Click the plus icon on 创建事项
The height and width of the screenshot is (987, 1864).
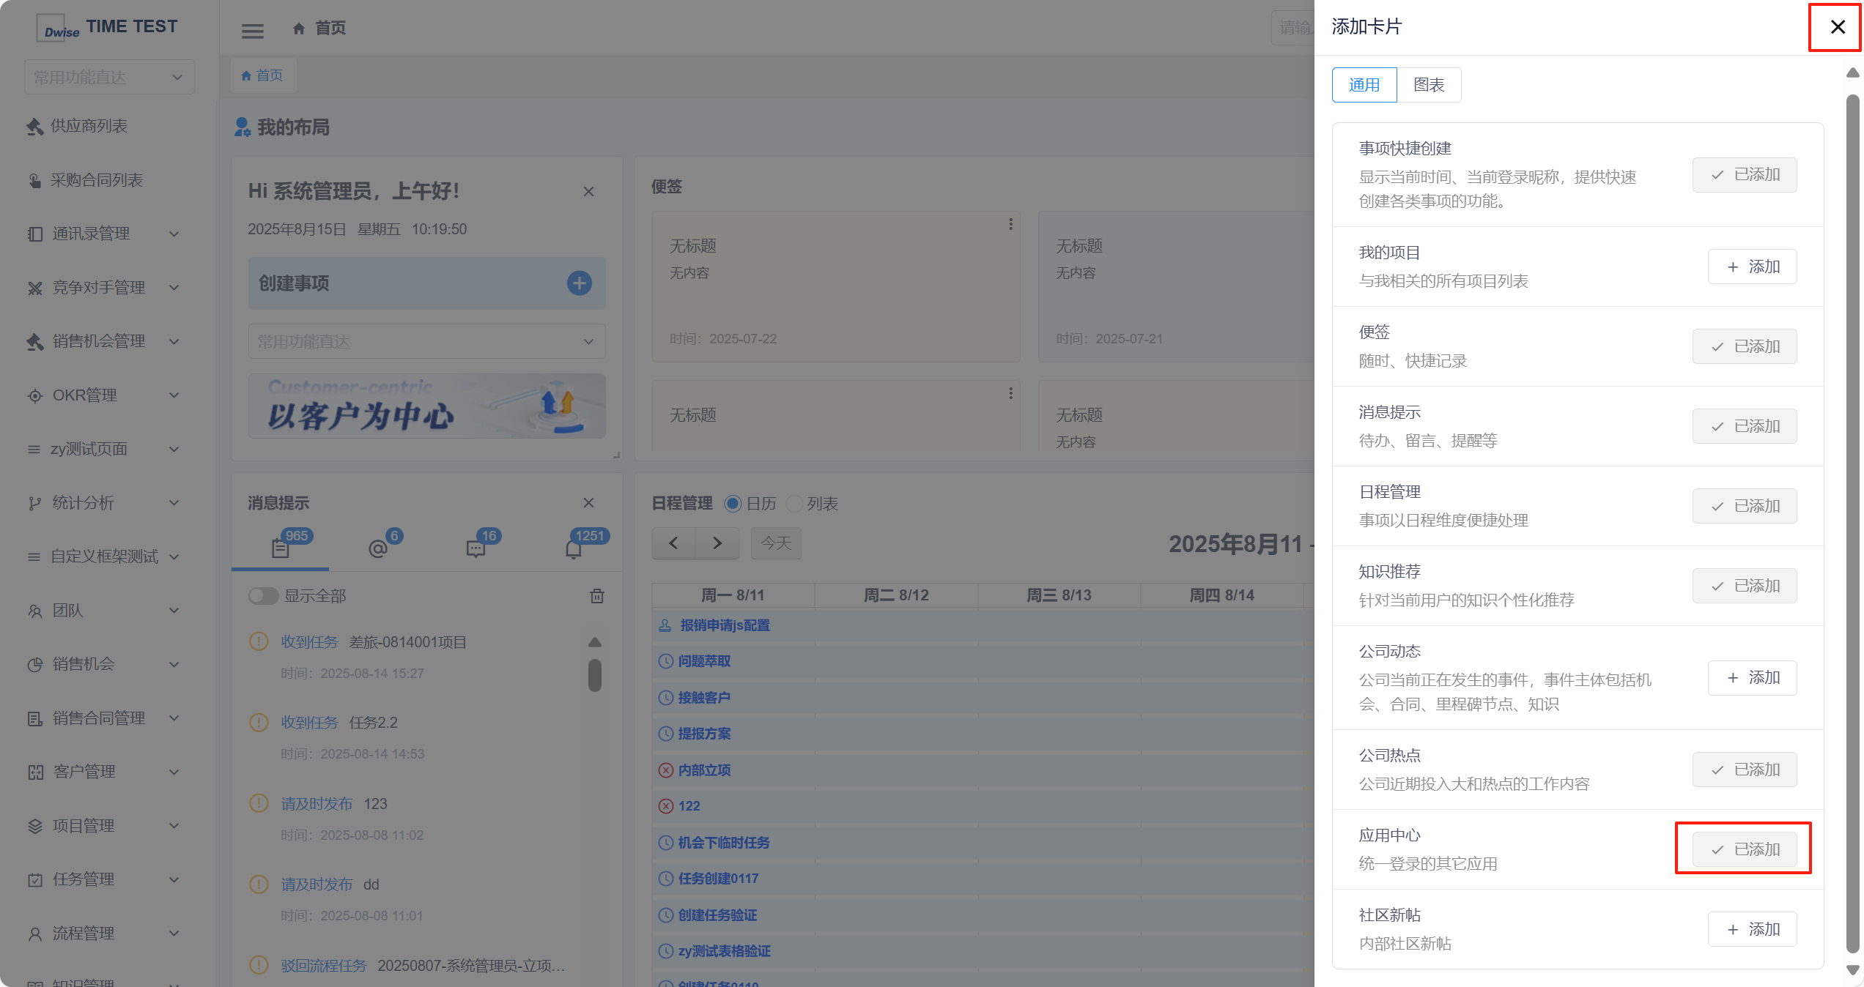click(x=579, y=283)
